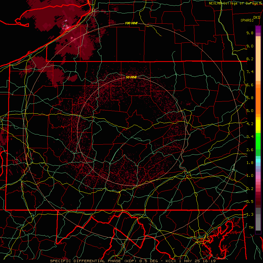Click the 9.8 scale value
Viewport: 263px width, 263px height.
coord(250,33)
